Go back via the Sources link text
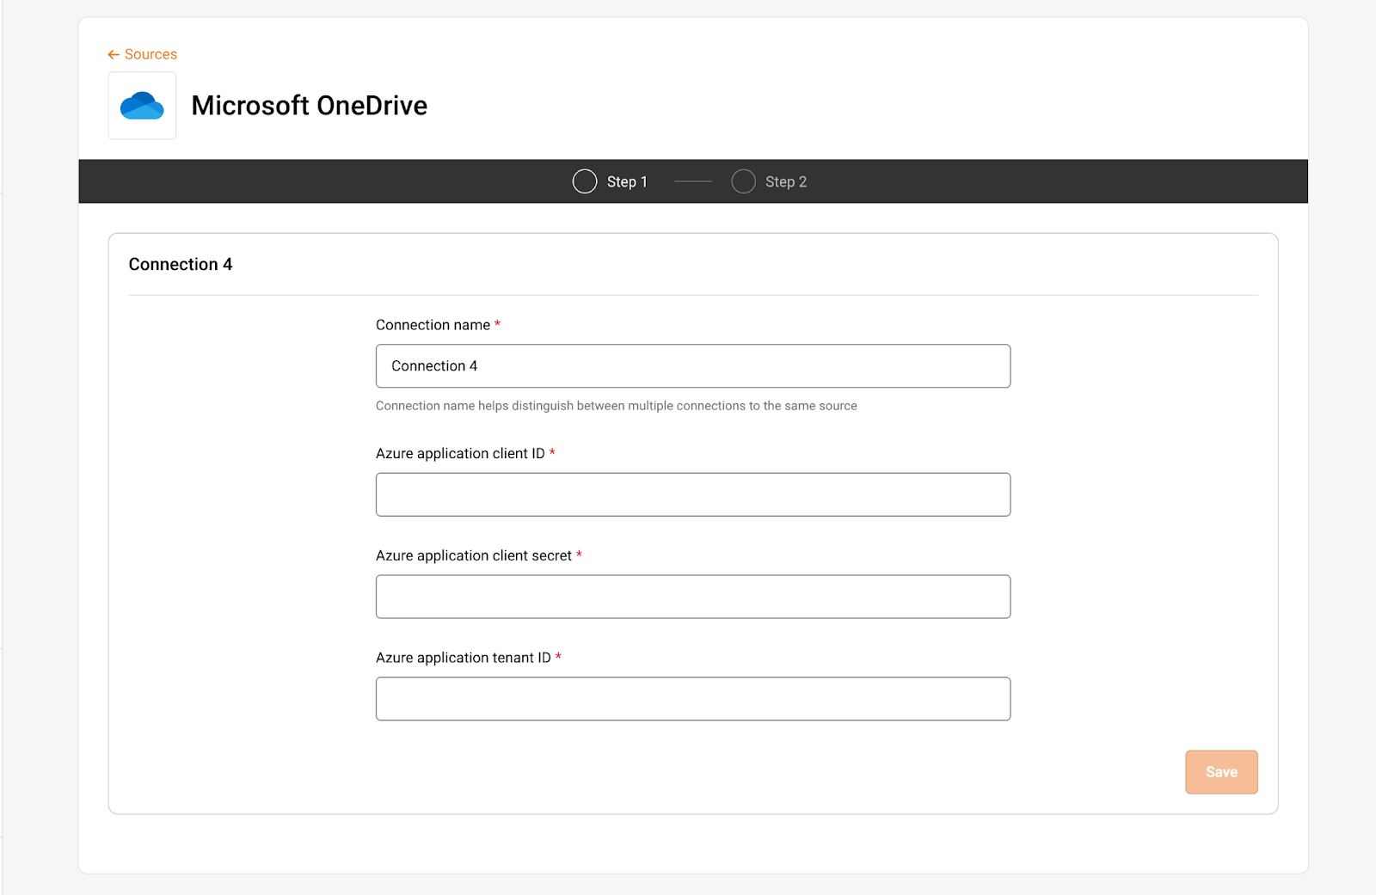The height and width of the screenshot is (895, 1376). point(150,54)
